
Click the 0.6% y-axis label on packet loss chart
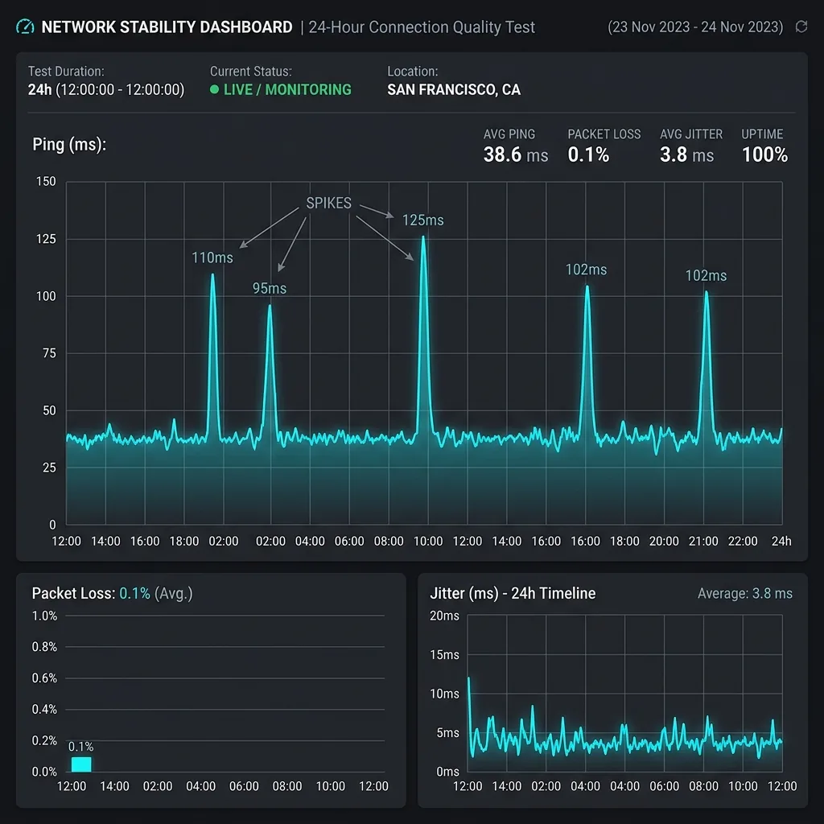coord(45,678)
